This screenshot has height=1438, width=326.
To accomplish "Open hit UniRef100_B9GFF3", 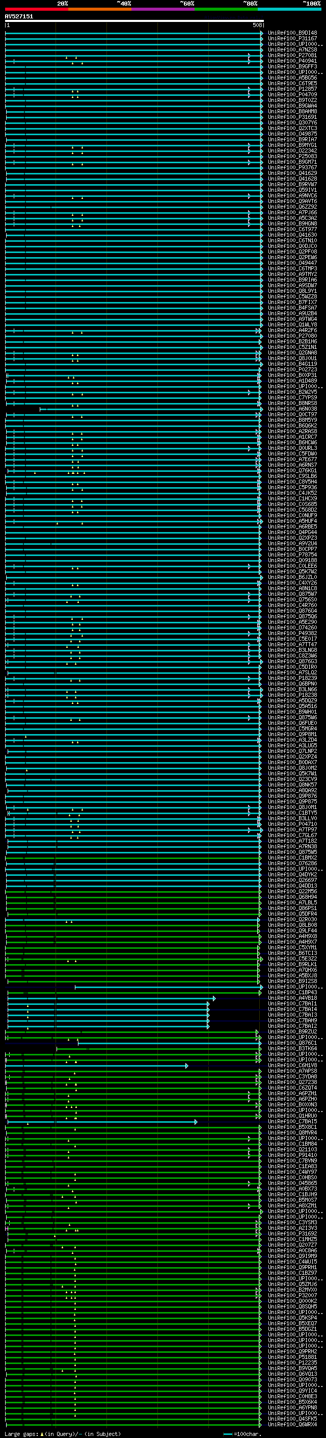I will pos(292,66).
